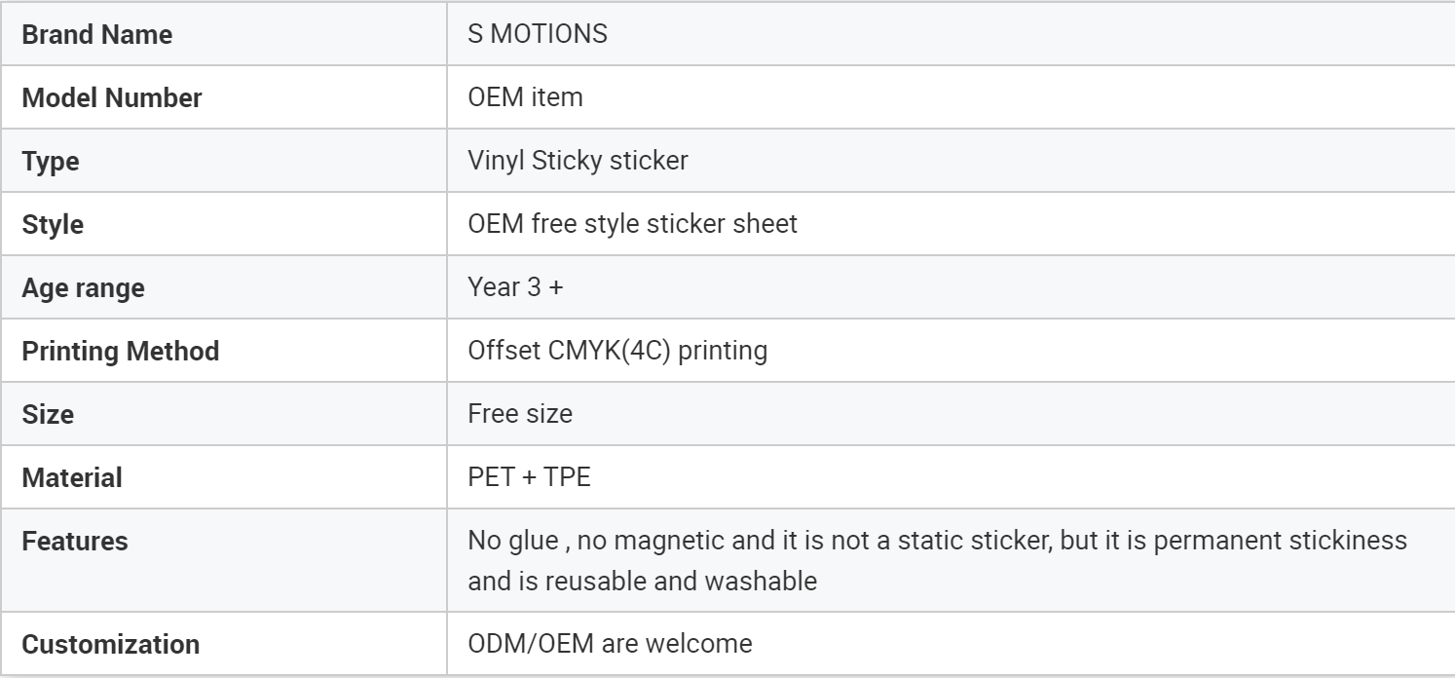Click the Size row label

click(48, 414)
